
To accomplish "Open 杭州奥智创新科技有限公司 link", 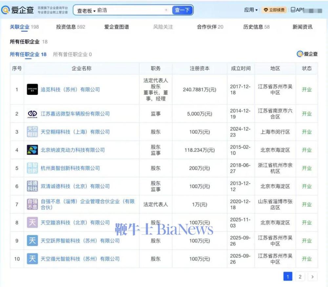I will [x=70, y=168].
